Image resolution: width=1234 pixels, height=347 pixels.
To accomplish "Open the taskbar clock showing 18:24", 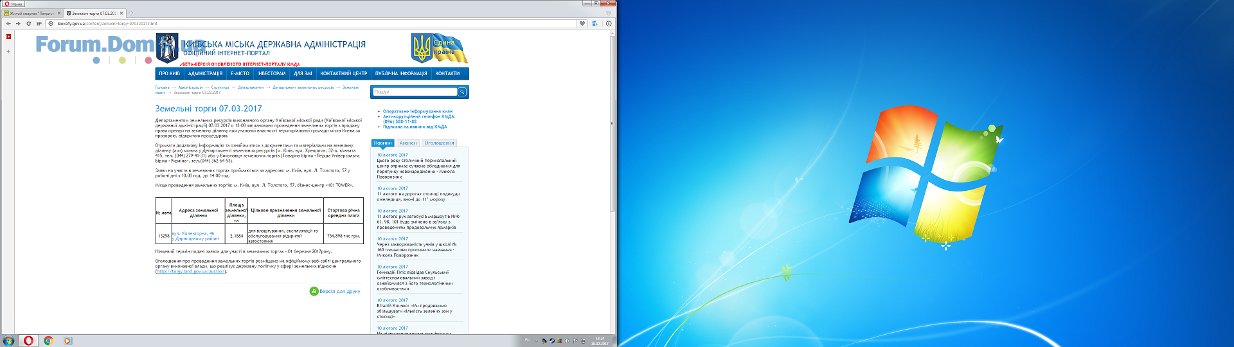I will [600, 341].
